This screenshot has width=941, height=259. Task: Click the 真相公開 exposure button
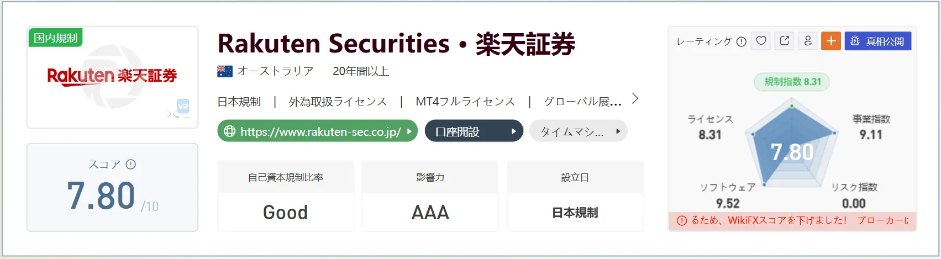[x=878, y=41]
